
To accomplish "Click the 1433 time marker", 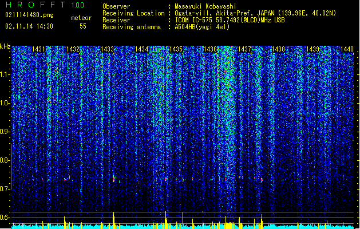I will point(108,49).
